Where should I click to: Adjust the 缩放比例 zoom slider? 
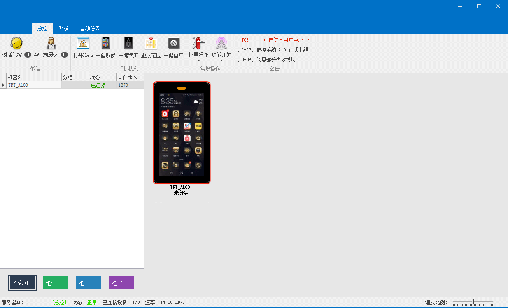coord(473,301)
